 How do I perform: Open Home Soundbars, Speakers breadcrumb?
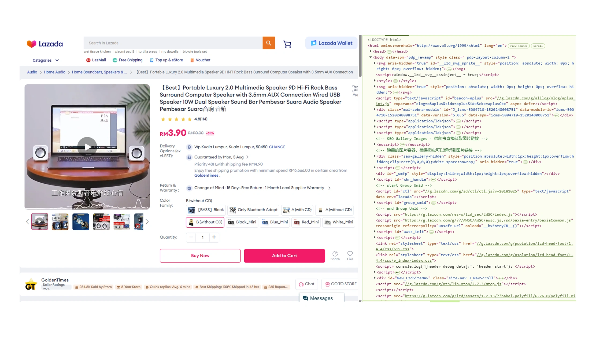pyautogui.click(x=99, y=72)
